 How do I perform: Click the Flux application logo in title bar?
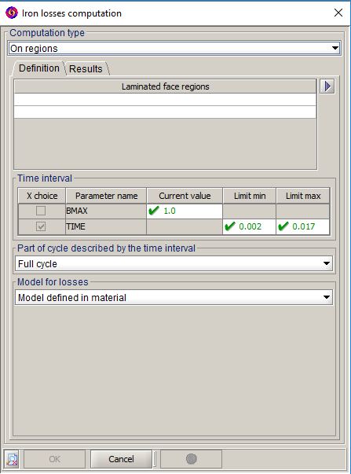12,13
